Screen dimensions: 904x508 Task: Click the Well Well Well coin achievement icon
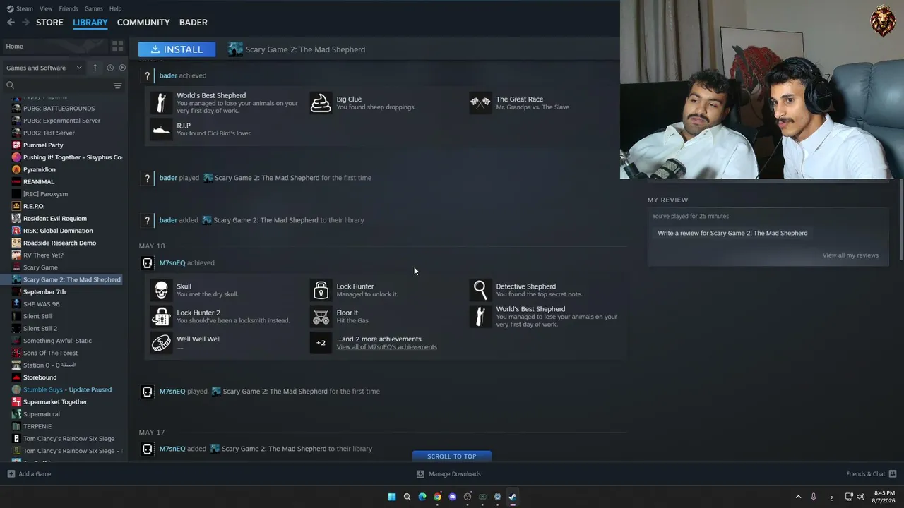pyautogui.click(x=161, y=342)
